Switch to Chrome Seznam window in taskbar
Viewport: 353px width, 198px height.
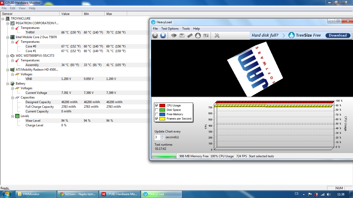(x=78, y=194)
